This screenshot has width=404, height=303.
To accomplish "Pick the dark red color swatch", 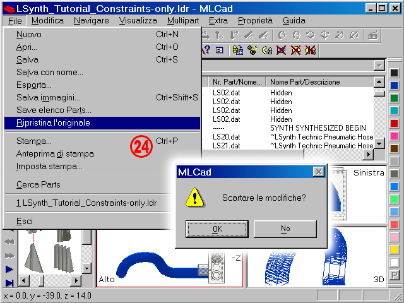I will [394, 124].
